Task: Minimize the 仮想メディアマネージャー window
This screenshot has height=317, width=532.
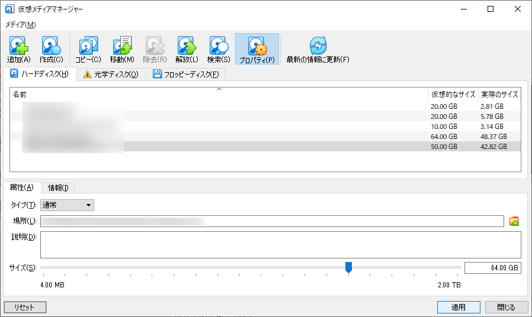Action: [464, 9]
